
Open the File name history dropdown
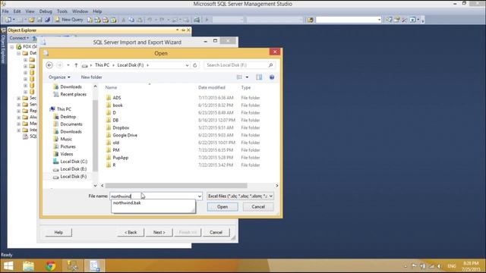(199, 196)
